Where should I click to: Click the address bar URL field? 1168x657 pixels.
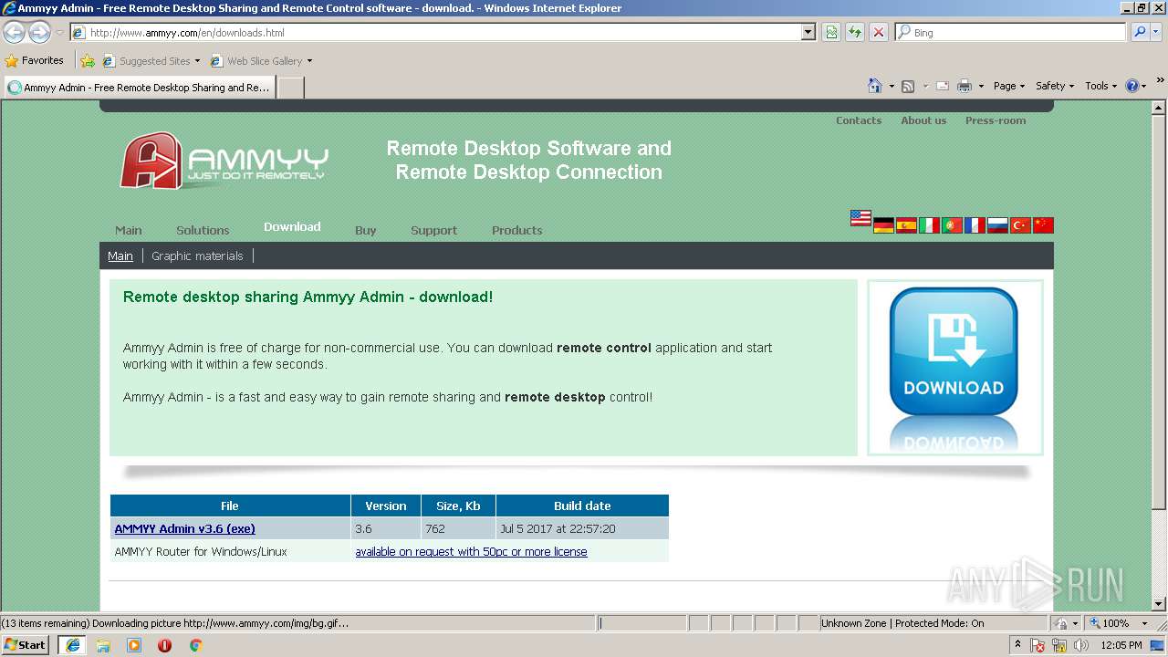click(443, 32)
